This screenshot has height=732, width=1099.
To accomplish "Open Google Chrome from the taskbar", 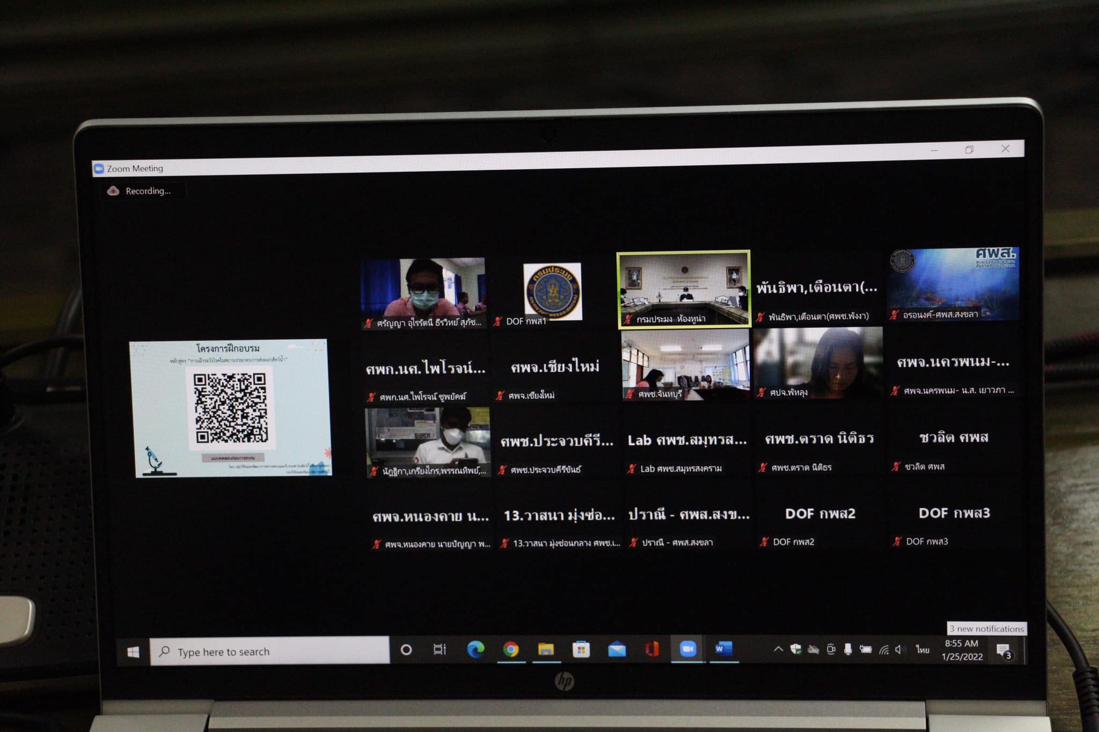I will 510,650.
